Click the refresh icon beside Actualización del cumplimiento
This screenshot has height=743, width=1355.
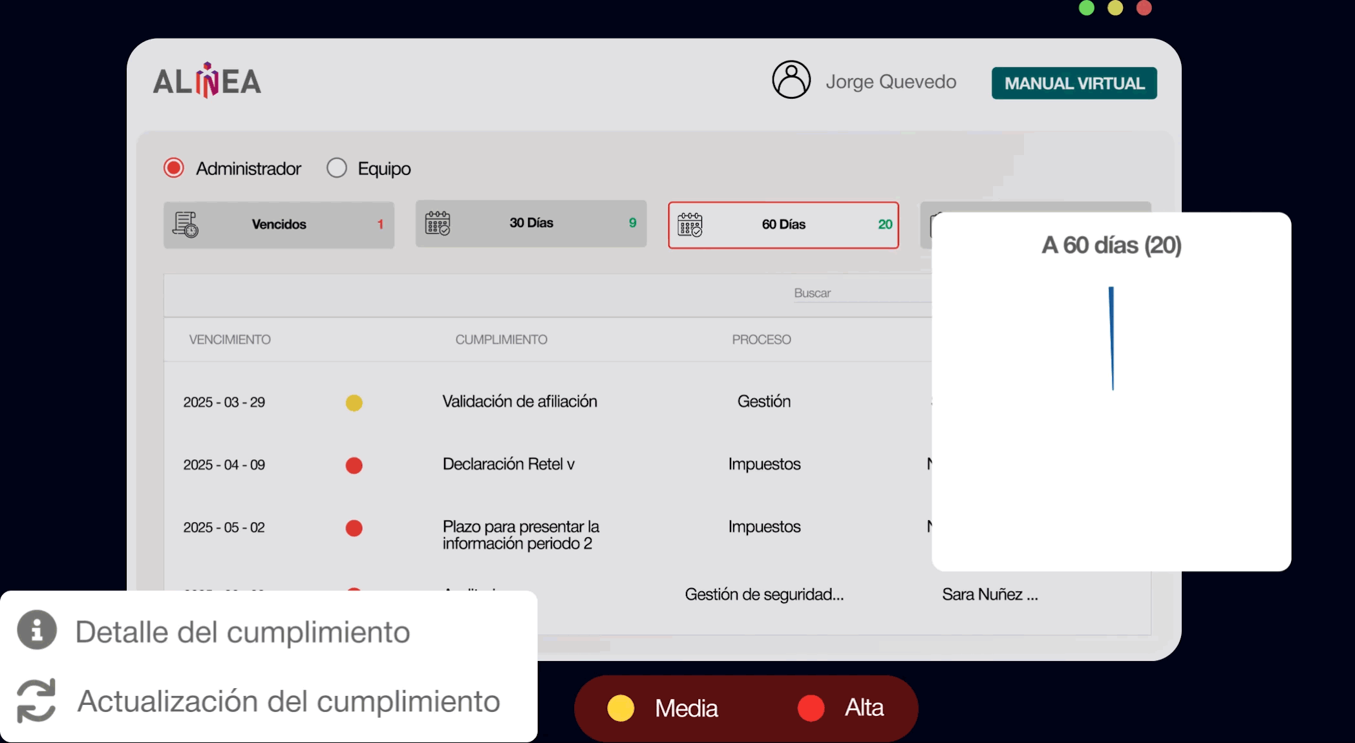click(x=36, y=702)
